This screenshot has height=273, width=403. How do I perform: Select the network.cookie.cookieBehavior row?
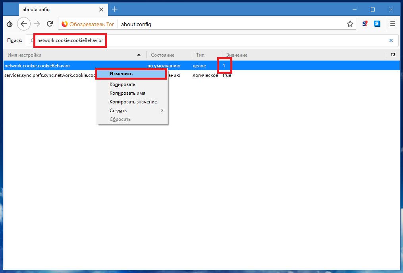click(x=202, y=66)
